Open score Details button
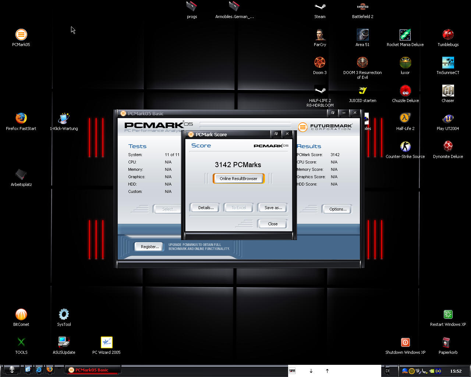471x377 pixels. click(206, 208)
